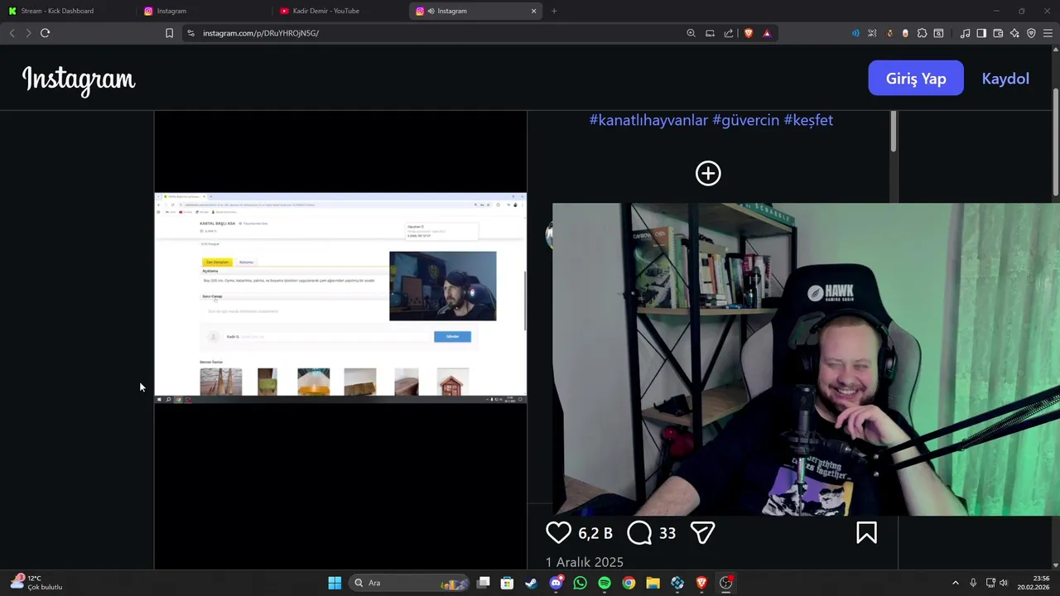Click the page vertical scrollbar
The image size is (1060, 596).
(1056, 141)
